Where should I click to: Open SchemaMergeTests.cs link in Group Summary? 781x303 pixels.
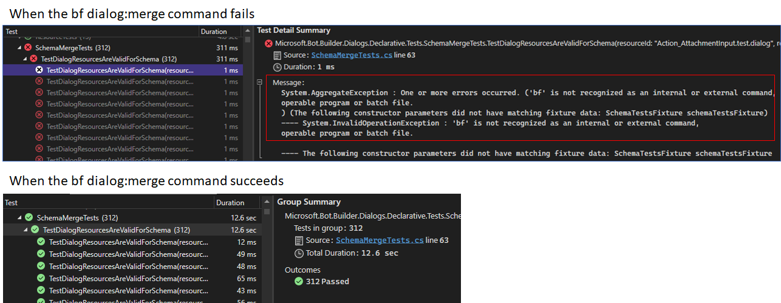pyautogui.click(x=380, y=240)
